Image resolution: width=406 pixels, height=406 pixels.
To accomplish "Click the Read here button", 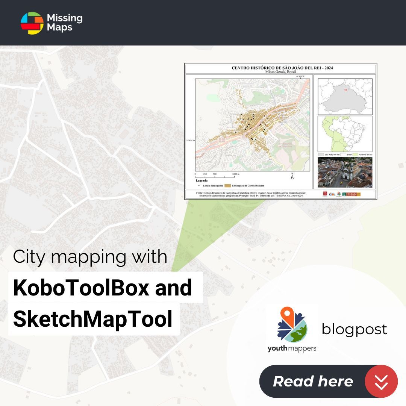I will point(328,381).
